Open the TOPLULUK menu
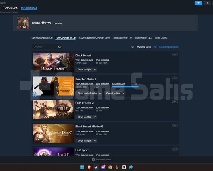This screenshot has height=171, width=213. click(10, 8)
